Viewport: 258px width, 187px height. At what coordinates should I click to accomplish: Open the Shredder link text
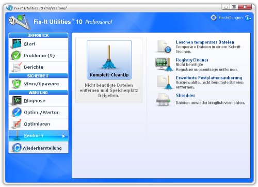coord(185,96)
